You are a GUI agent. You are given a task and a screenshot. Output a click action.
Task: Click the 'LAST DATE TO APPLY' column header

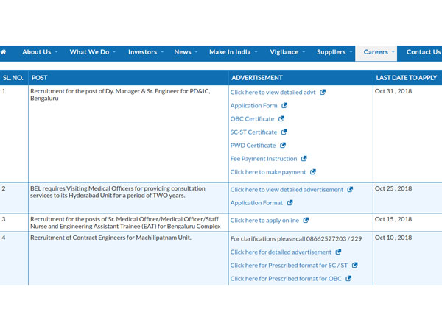(407, 78)
